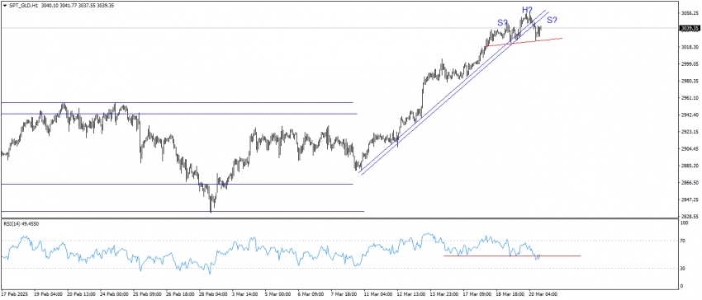Select the red RSI support line
Screen dimensions: 702x300
click(x=512, y=255)
